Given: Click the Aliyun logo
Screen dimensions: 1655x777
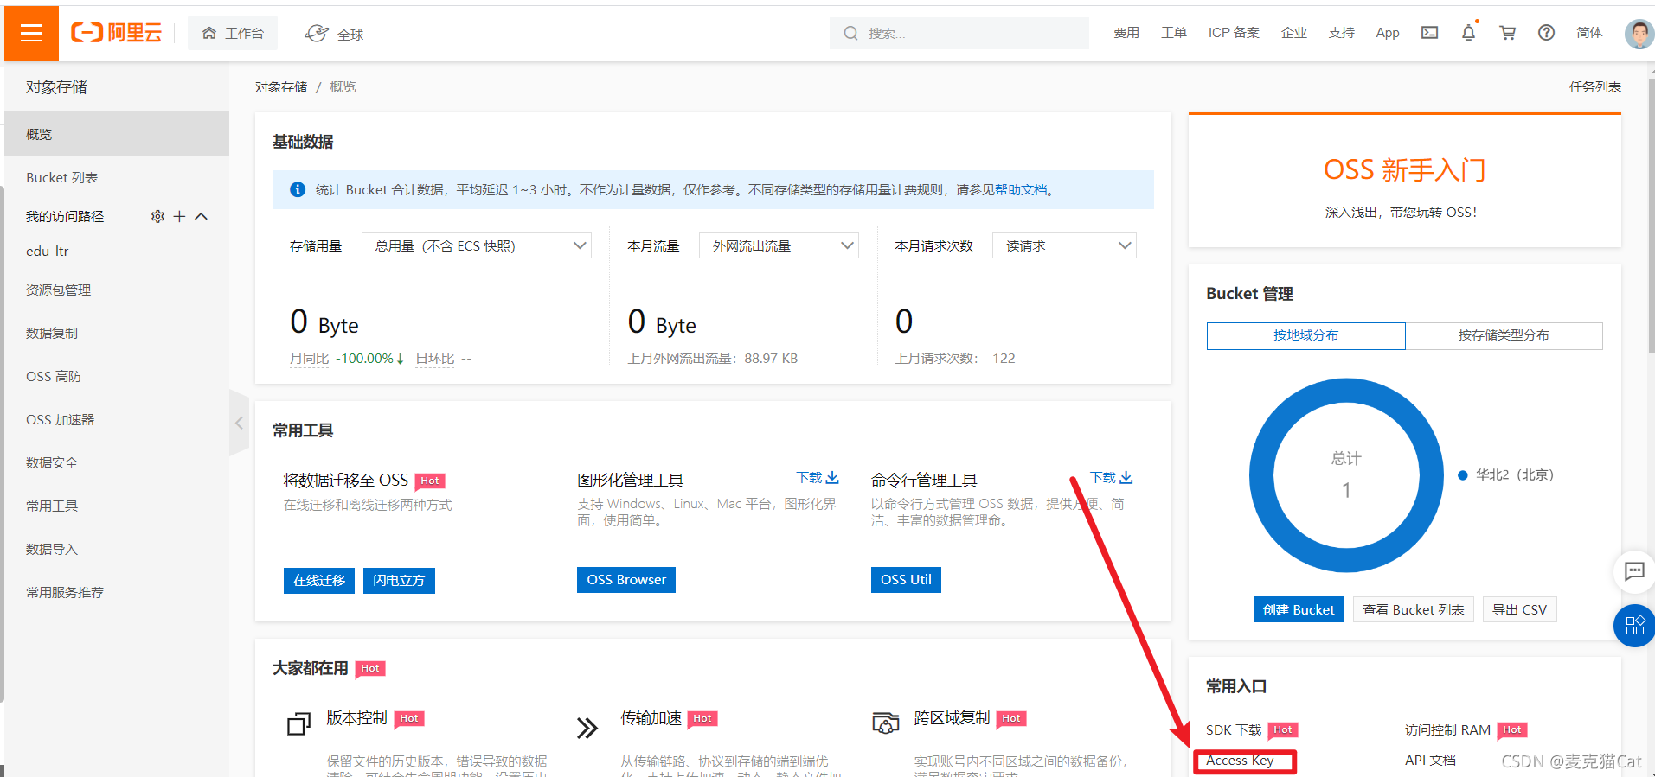Looking at the screenshot, I should [x=117, y=33].
